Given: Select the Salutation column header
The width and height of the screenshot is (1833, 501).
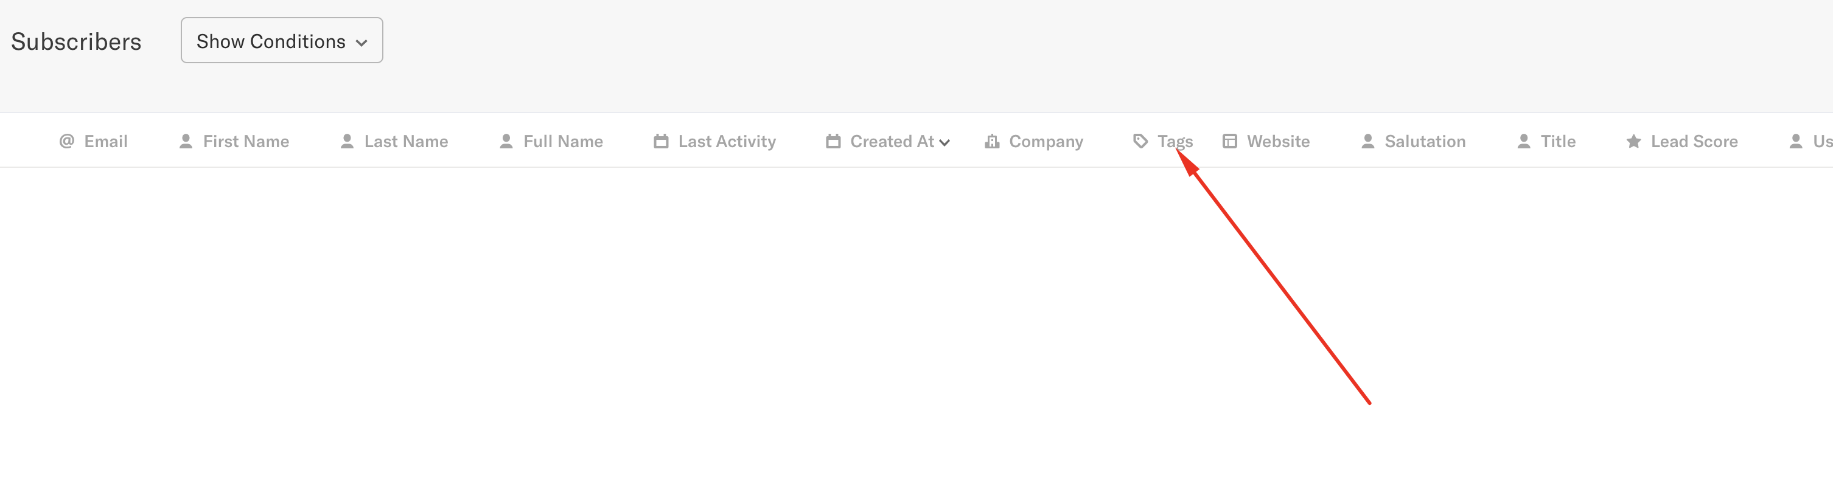Looking at the screenshot, I should coord(1425,142).
